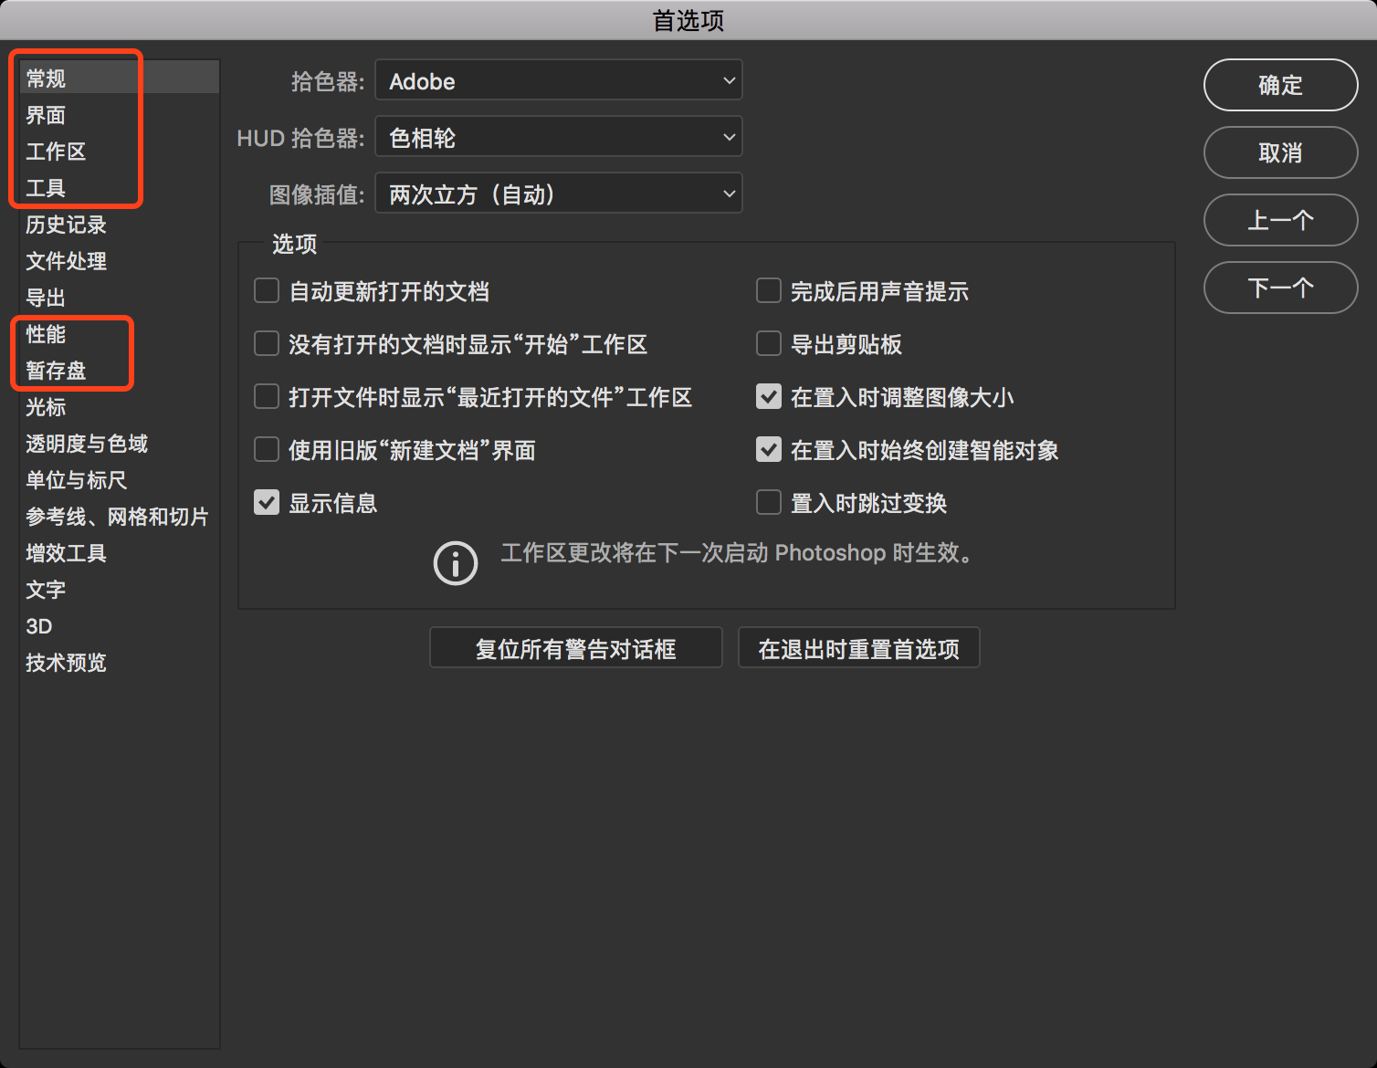The width and height of the screenshot is (1377, 1068).
Task: Open the 界面 preferences section
Action: pyautogui.click(x=120, y=115)
